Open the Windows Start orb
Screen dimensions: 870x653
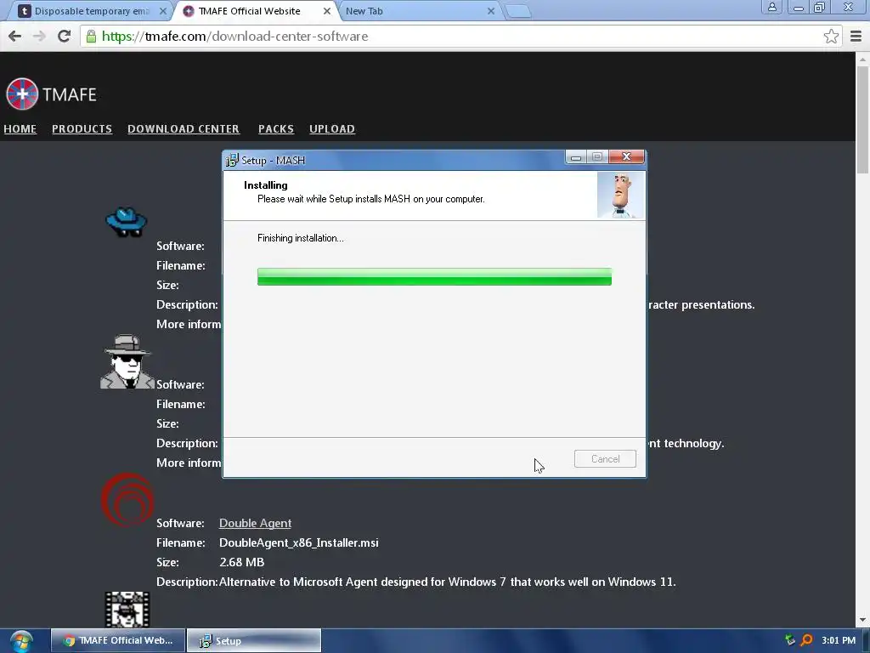(21, 641)
